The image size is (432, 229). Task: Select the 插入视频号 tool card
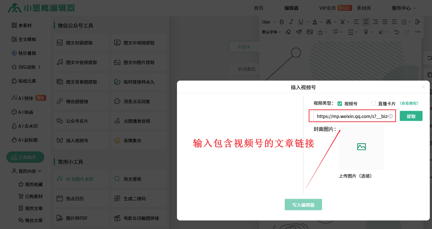pyautogui.click(x=81, y=141)
